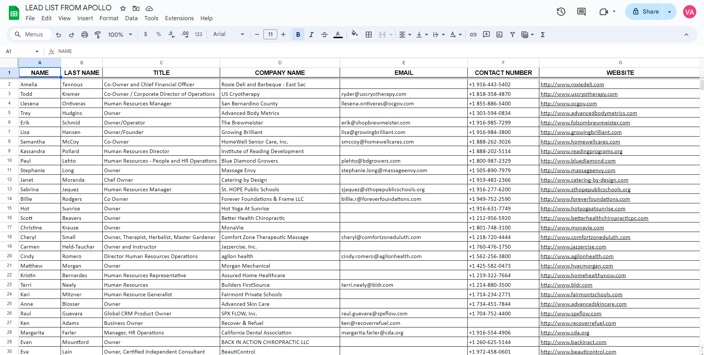Toggle strikethrough formatting
704x355 pixels.
[324, 35]
